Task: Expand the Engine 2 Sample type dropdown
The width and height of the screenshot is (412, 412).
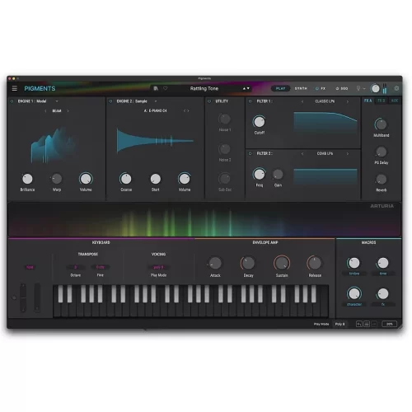Action: pos(156,101)
